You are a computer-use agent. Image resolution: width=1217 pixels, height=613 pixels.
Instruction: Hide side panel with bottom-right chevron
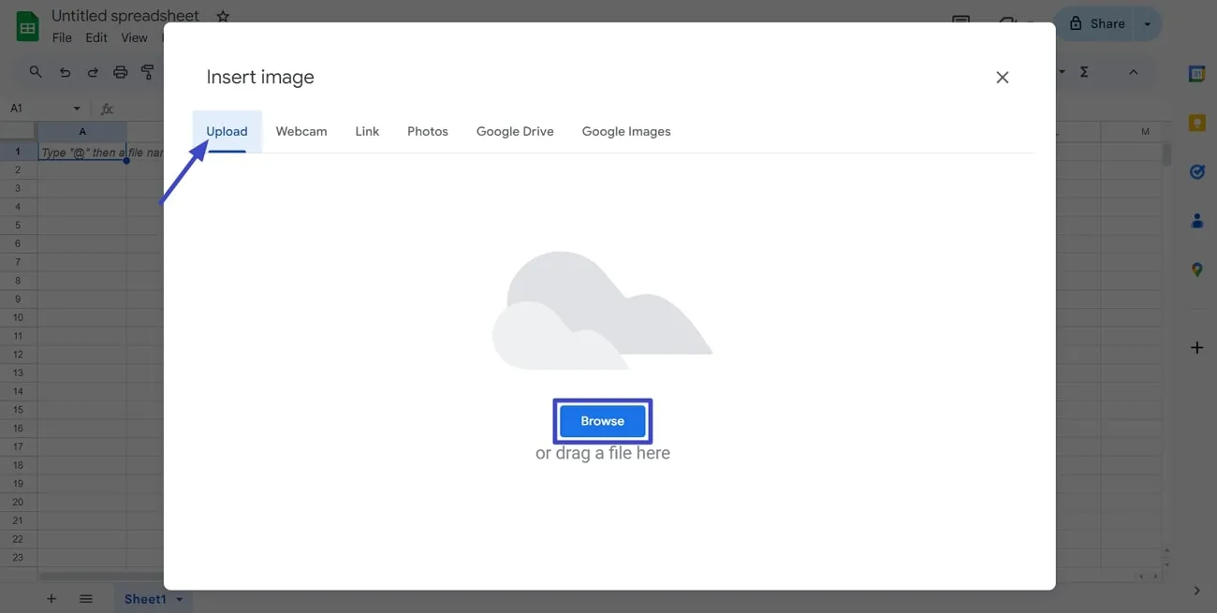[x=1196, y=591]
